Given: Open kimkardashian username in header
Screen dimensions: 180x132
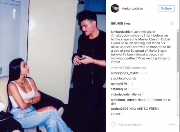Looking at the screenshot, I should [132, 9].
